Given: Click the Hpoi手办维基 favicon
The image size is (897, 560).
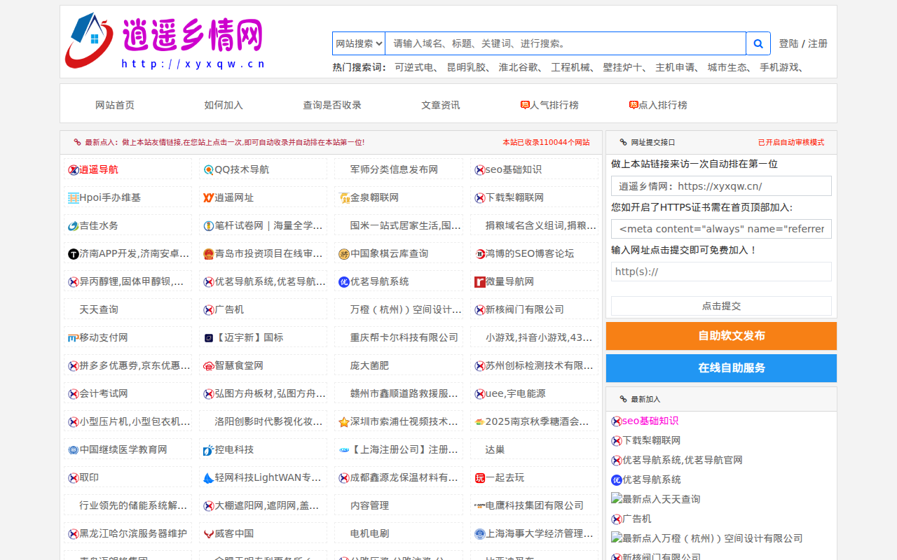Looking at the screenshot, I should coord(72,197).
